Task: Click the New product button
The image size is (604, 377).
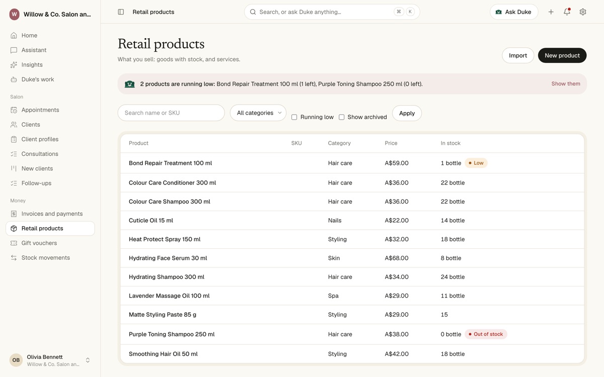Action: (562, 55)
